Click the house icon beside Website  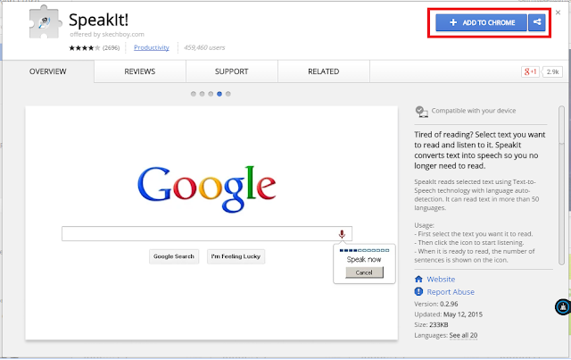418,279
